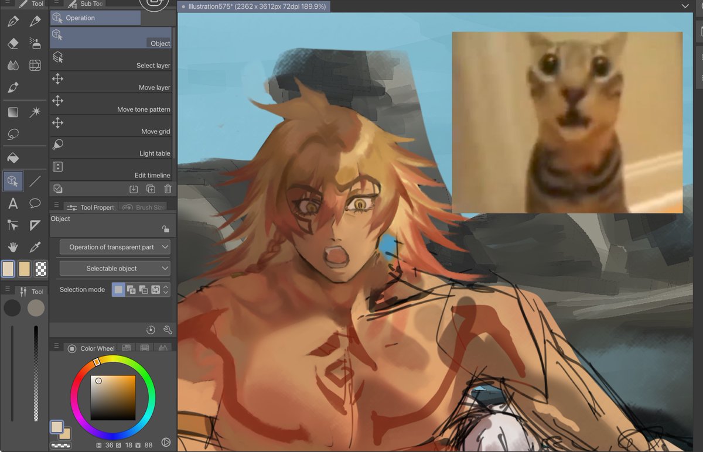Activate the sub color chip in the tool palette

pyautogui.click(x=24, y=269)
